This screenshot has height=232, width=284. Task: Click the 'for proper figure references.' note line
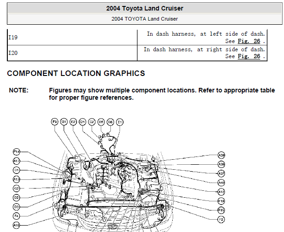(91, 98)
